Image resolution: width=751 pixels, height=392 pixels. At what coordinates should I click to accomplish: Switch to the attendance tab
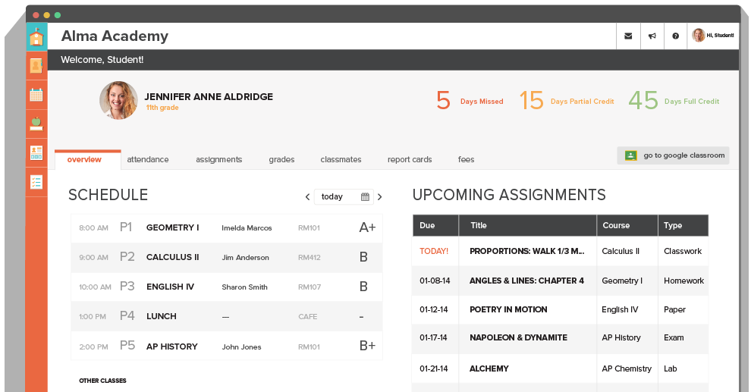point(148,159)
